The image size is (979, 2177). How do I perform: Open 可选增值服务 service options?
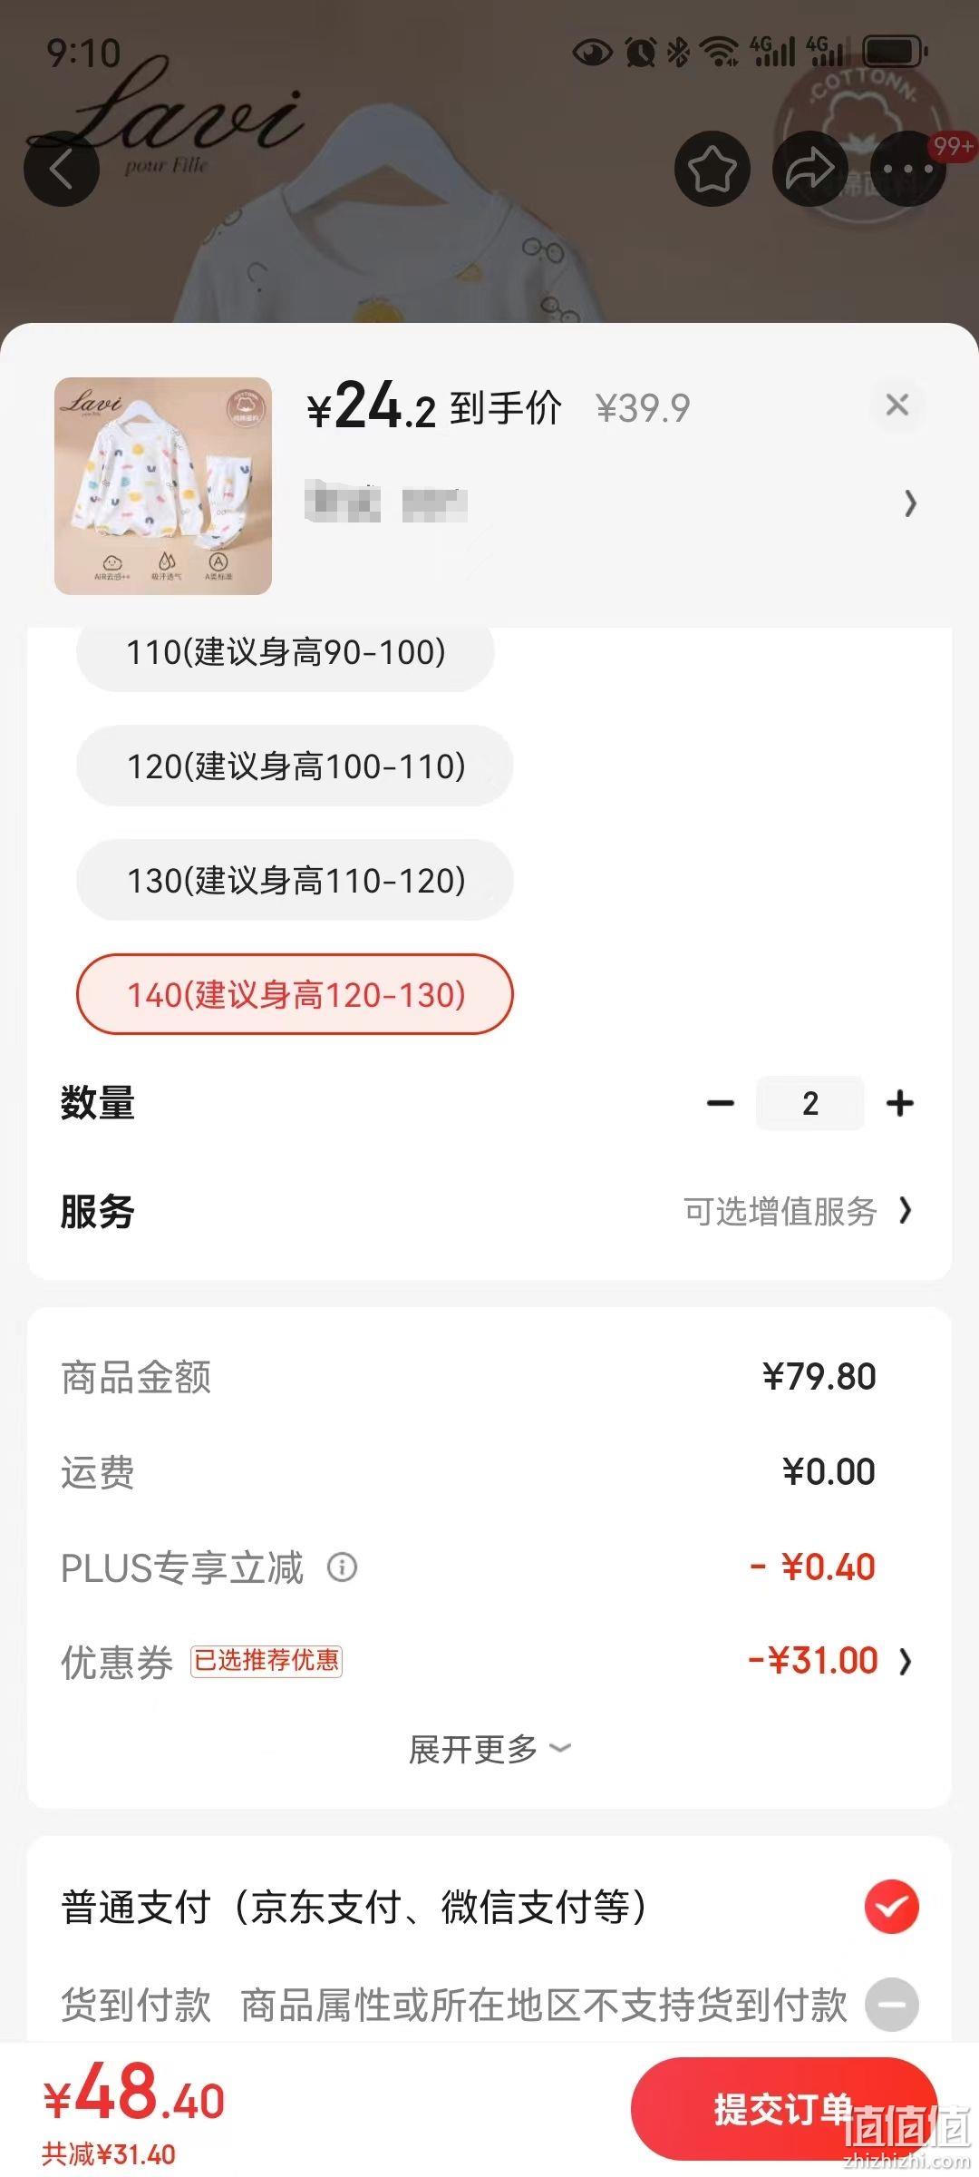point(798,1211)
